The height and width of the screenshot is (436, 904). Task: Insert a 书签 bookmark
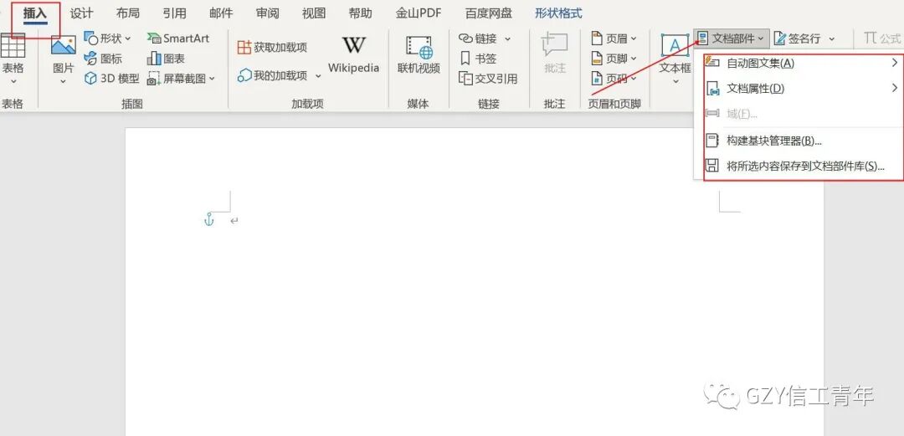pyautogui.click(x=478, y=59)
